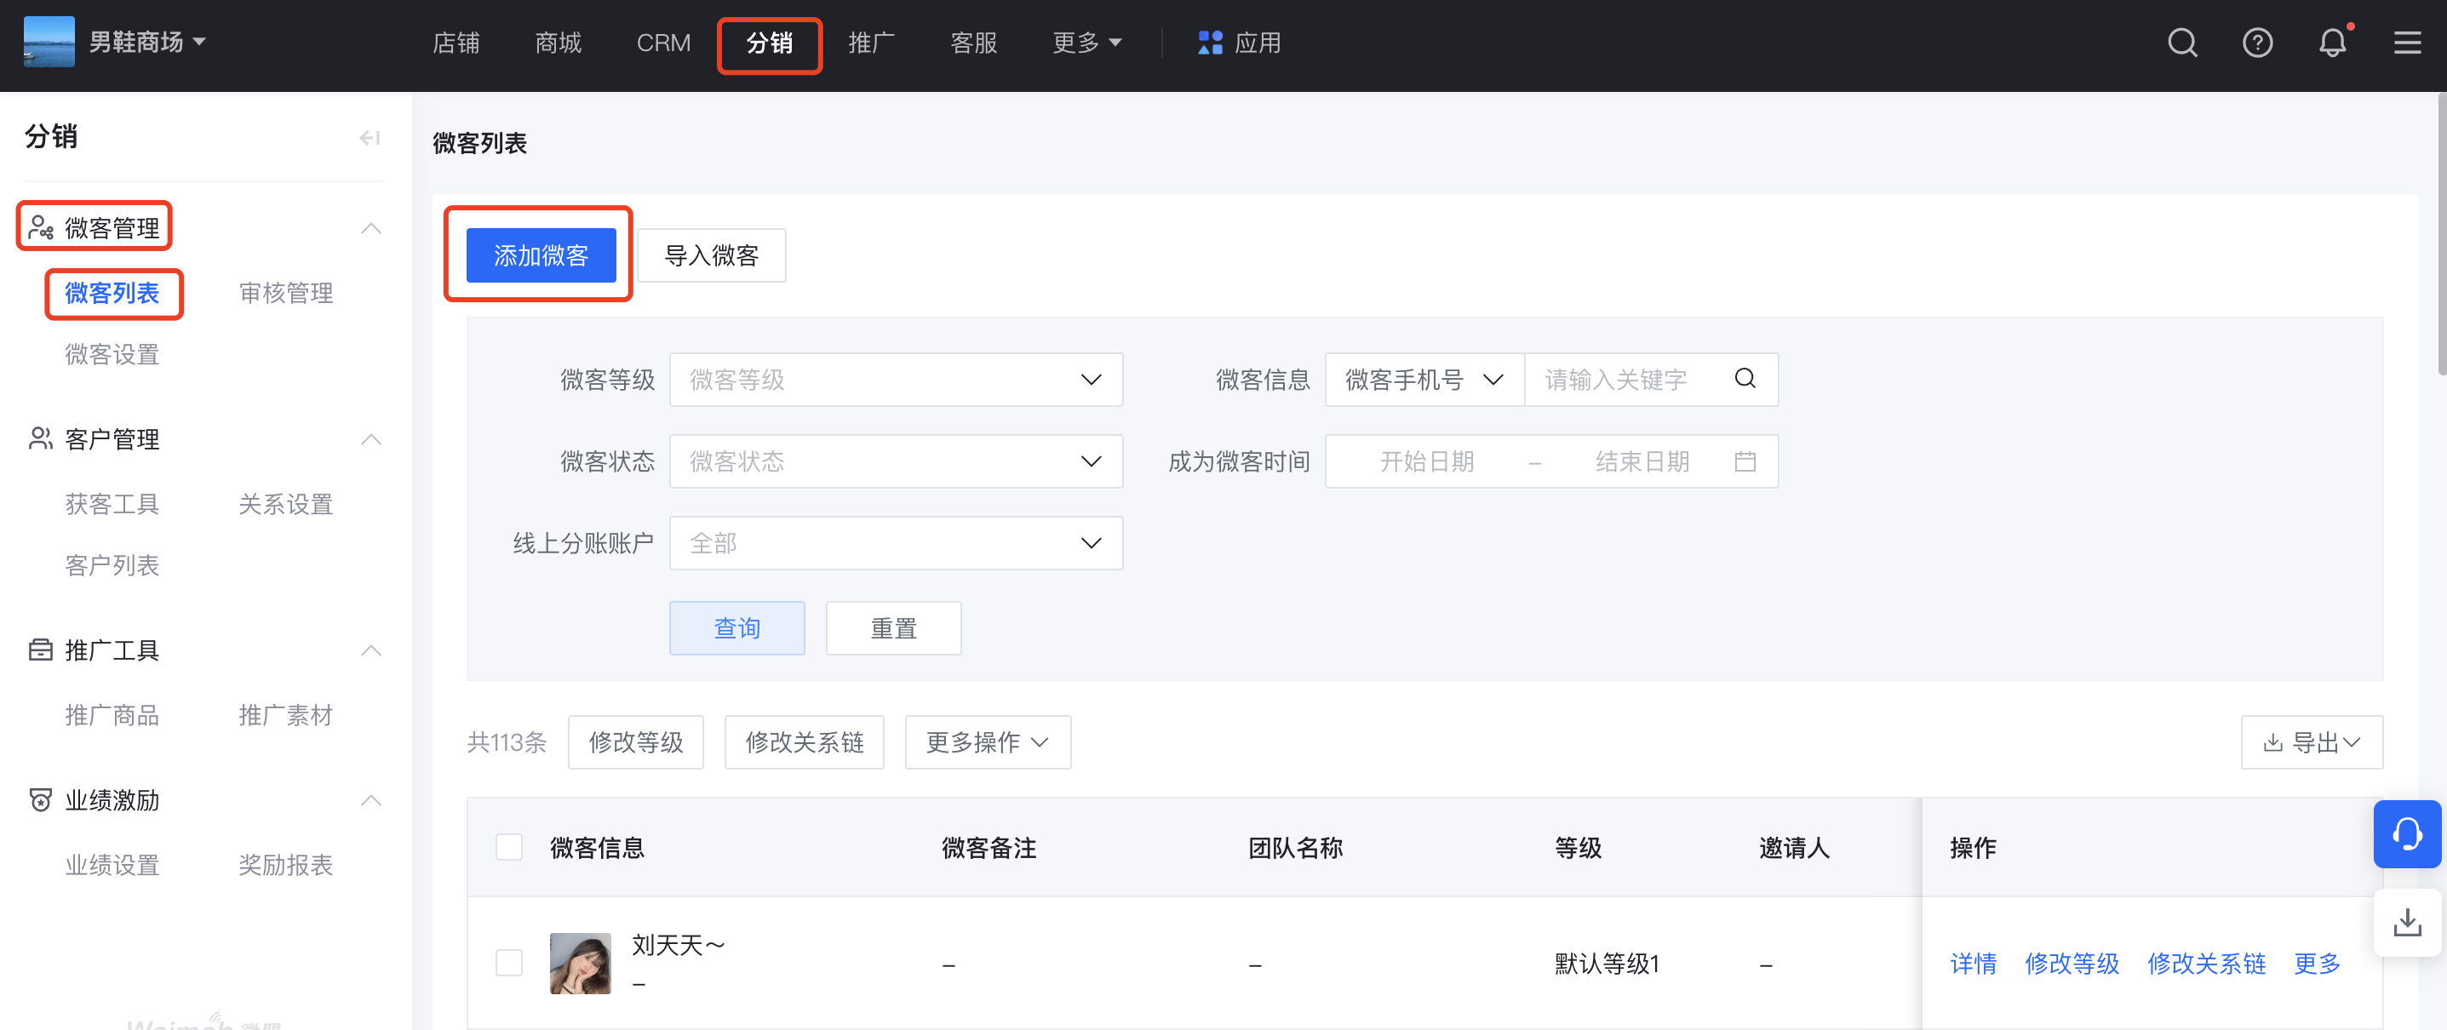Click 修改关系链 link in 刘天天～ row
The image size is (2447, 1030).
[x=2207, y=964]
